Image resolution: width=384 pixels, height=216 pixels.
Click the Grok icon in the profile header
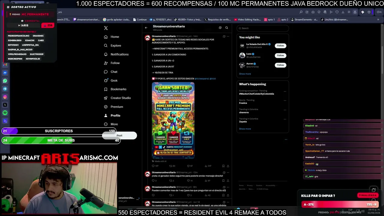pos(220,28)
